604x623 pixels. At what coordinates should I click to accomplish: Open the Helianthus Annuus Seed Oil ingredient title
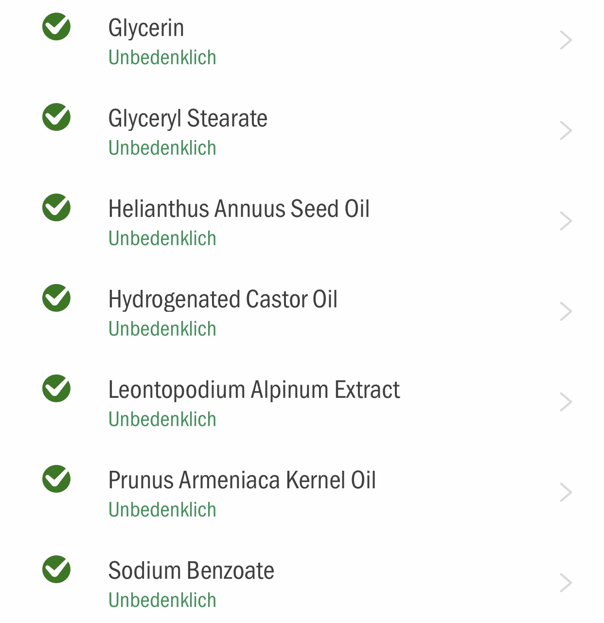[x=239, y=209]
